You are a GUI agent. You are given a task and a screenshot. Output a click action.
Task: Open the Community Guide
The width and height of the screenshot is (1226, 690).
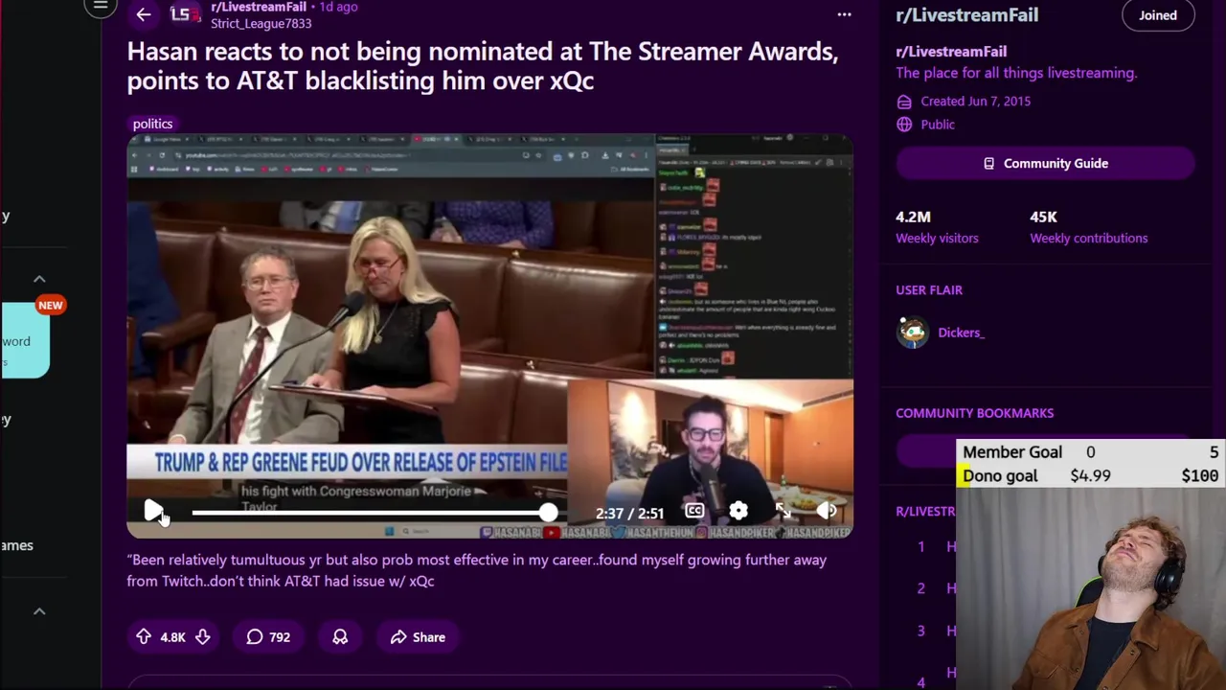click(1045, 163)
